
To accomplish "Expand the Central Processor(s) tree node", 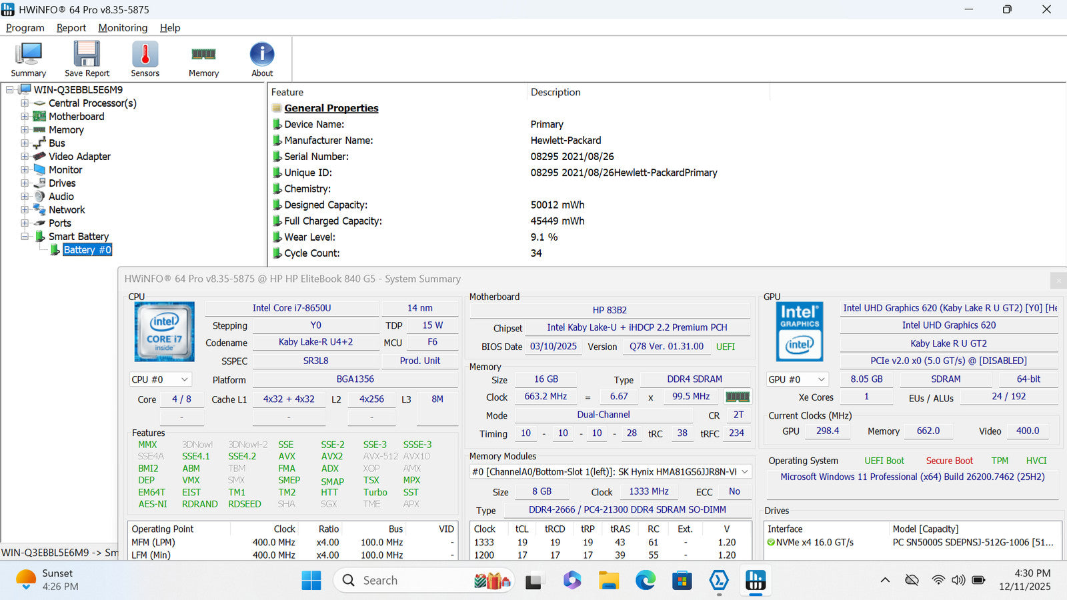I will (25, 103).
